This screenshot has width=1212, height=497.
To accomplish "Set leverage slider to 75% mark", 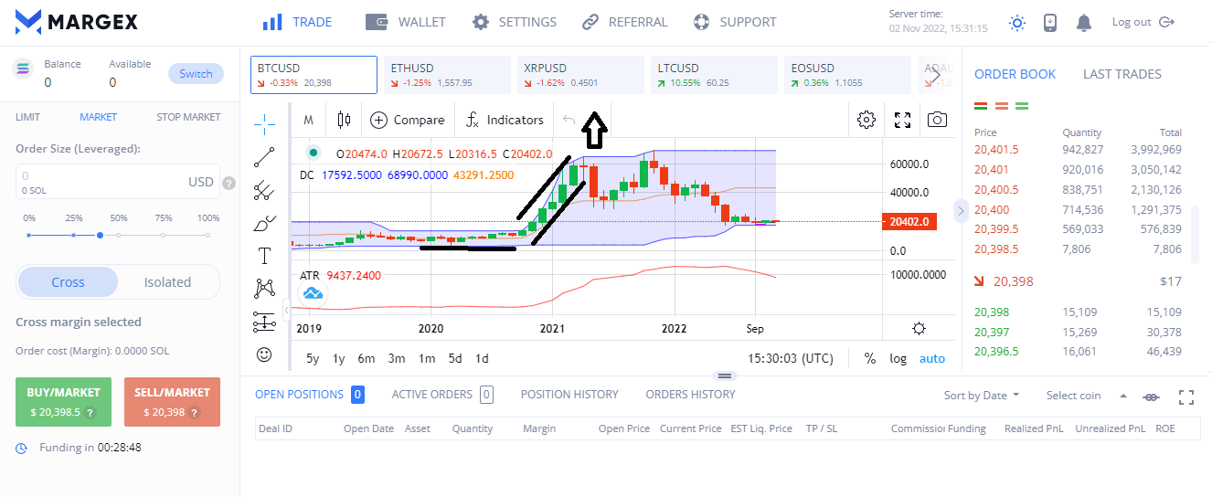I will [164, 235].
